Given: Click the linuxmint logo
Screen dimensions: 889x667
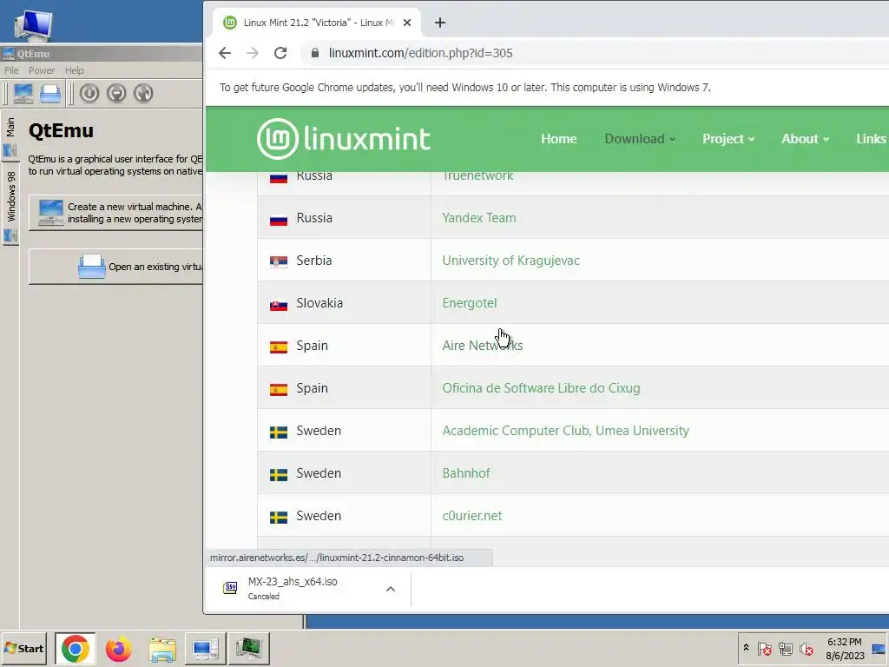Looking at the screenshot, I should tap(343, 139).
